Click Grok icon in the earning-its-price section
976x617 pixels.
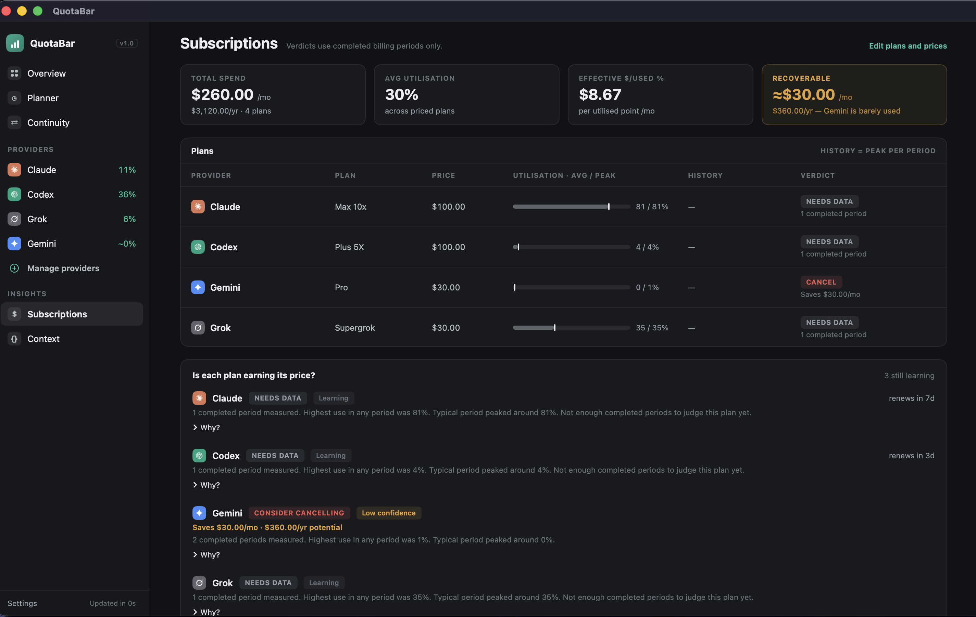(x=199, y=582)
